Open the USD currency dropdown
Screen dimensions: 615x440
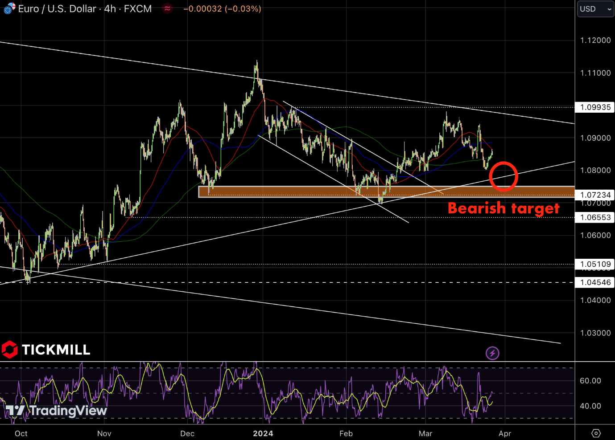click(x=596, y=9)
